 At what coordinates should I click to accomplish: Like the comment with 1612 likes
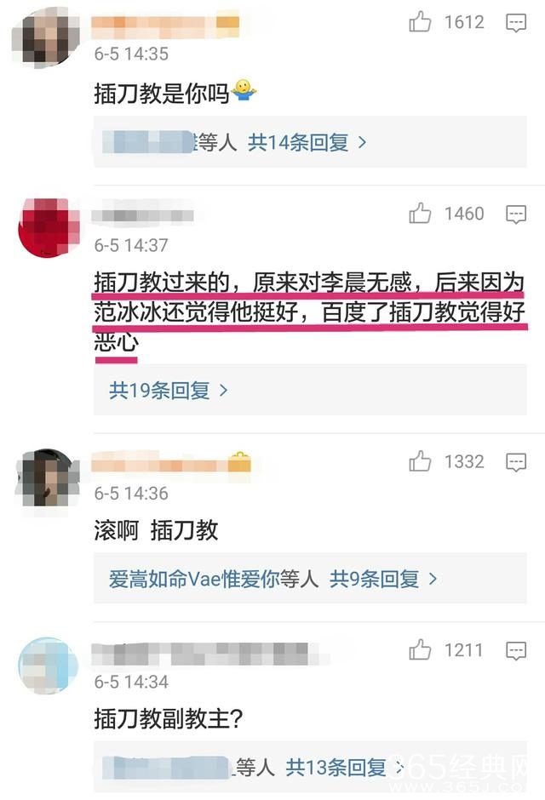[x=420, y=22]
